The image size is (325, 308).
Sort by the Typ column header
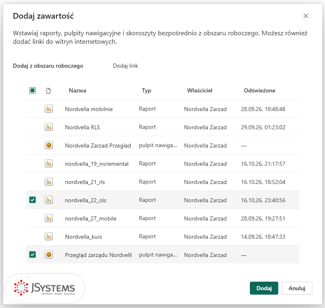pyautogui.click(x=147, y=90)
